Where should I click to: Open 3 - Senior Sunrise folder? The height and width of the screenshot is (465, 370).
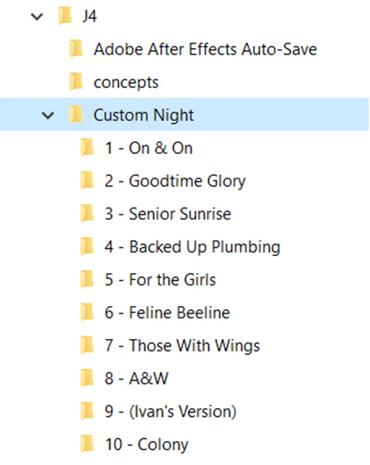coord(168,214)
